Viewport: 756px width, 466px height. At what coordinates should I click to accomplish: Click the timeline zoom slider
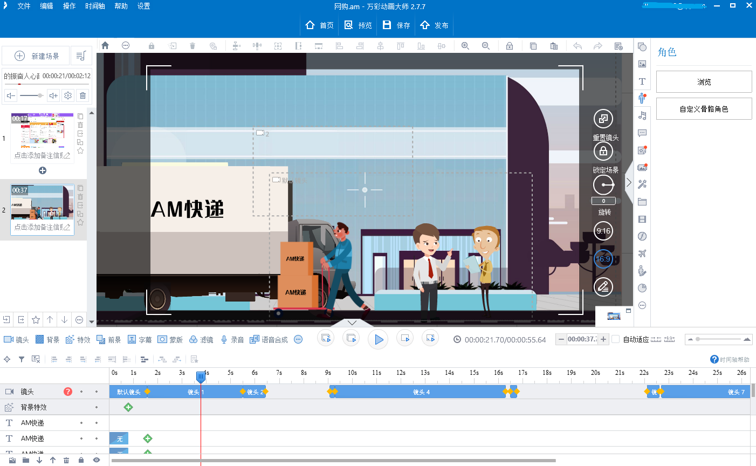698,339
